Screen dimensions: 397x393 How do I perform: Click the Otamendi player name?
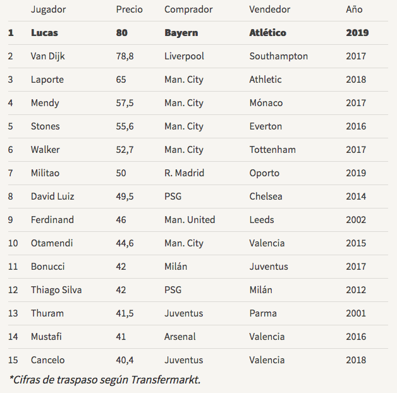point(51,243)
